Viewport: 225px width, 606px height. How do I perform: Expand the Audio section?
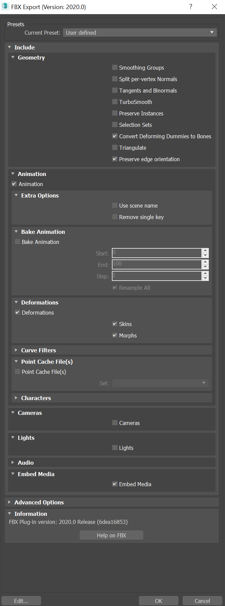click(x=13, y=463)
